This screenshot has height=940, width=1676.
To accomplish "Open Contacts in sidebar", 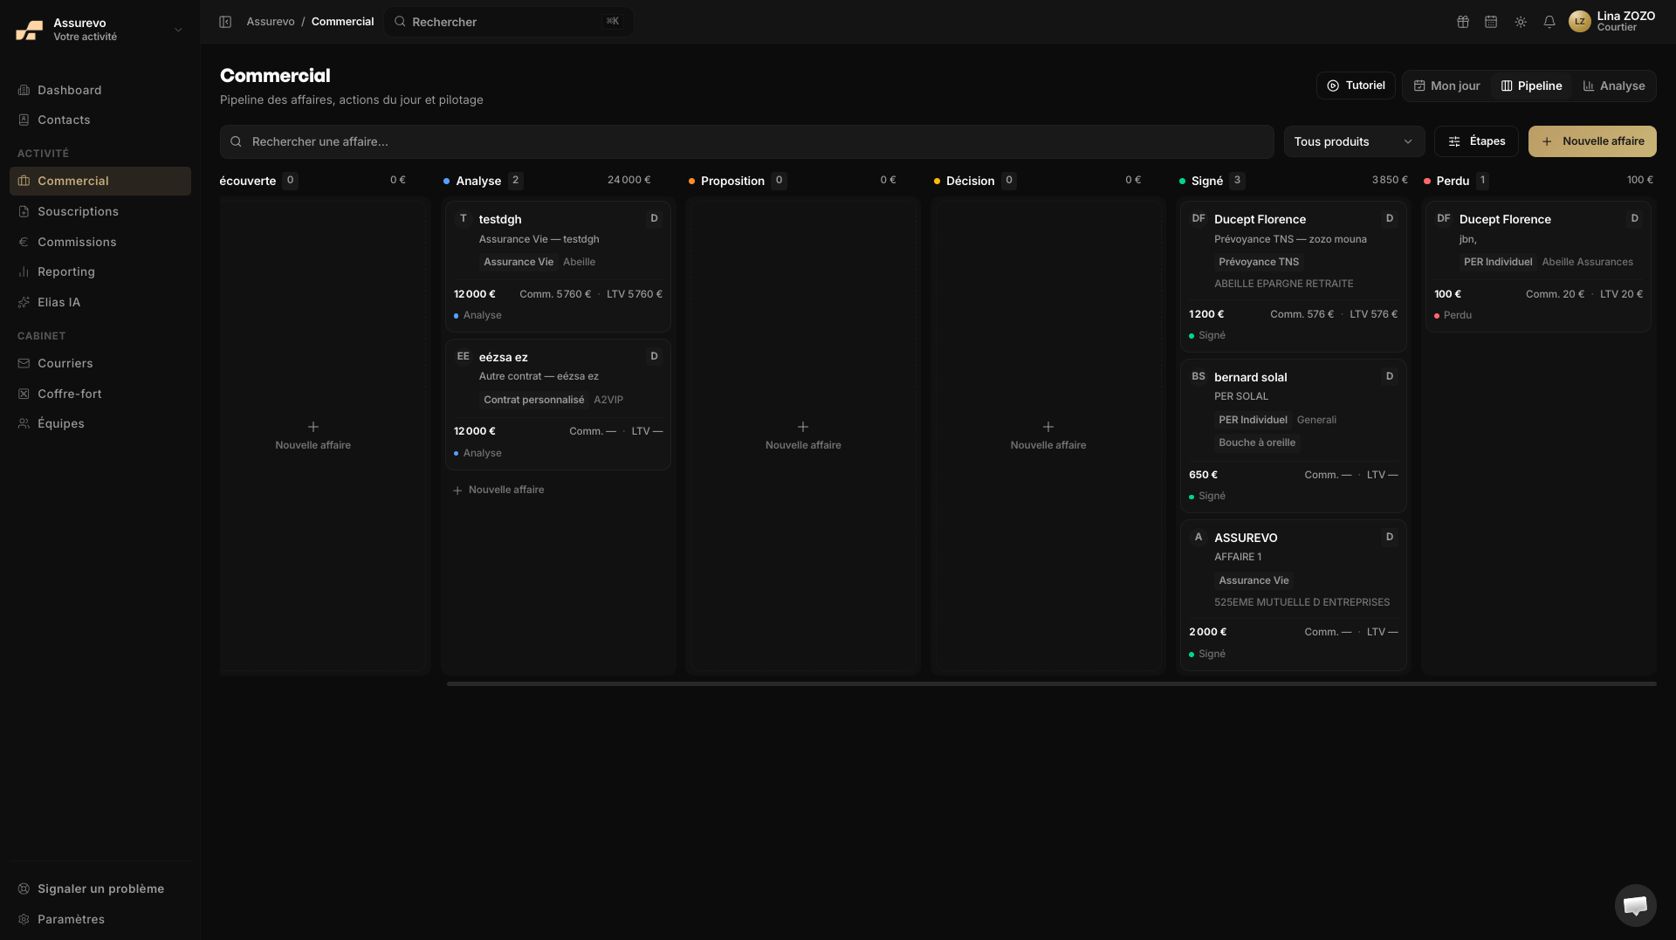I will [100, 120].
